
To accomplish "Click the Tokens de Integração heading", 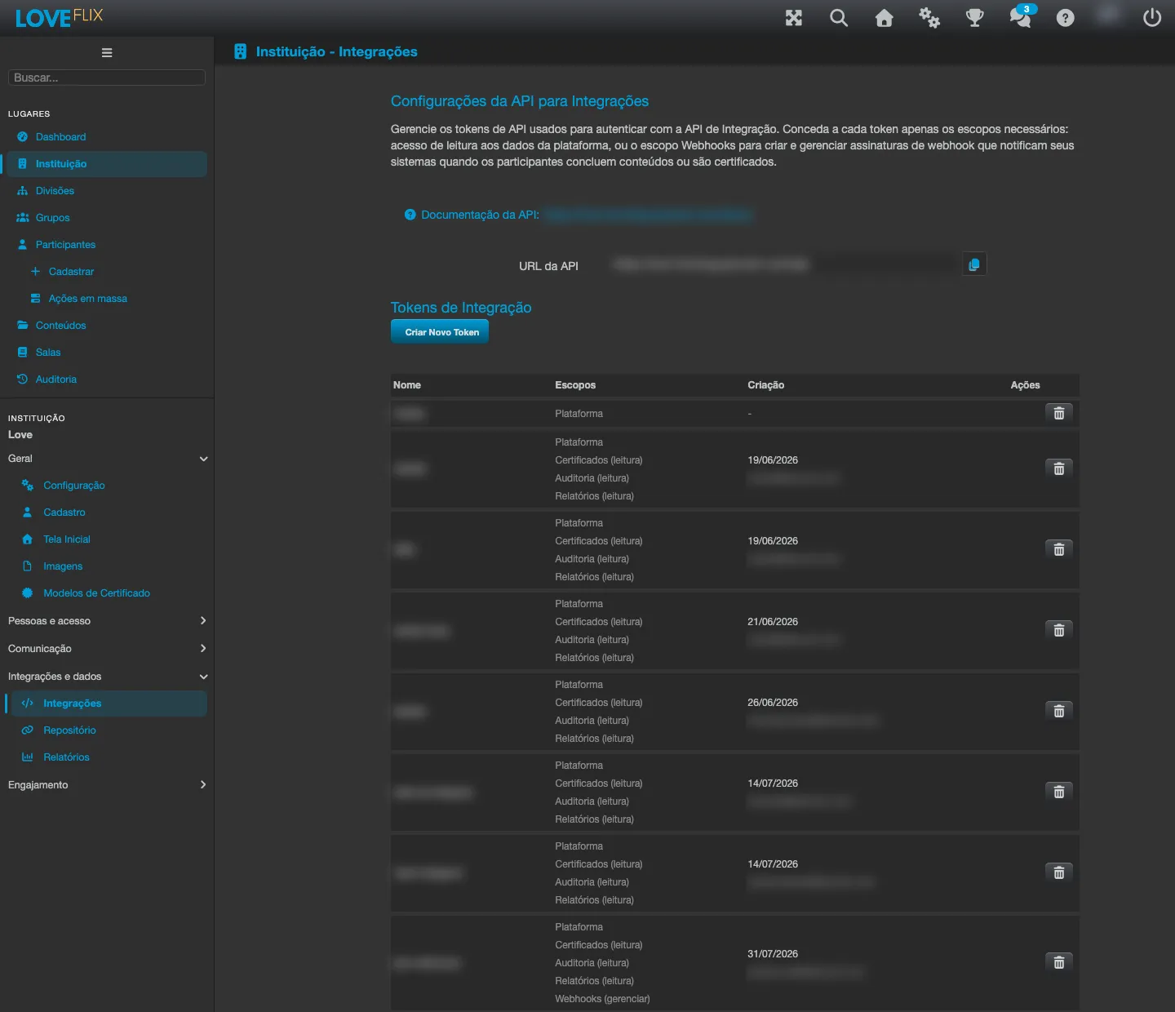I will (461, 308).
